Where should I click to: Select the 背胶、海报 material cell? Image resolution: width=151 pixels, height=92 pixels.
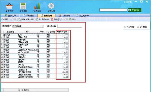[27, 37]
